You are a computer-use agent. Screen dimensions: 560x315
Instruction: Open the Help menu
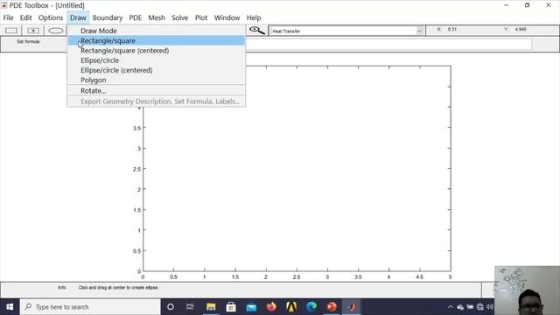pos(254,17)
